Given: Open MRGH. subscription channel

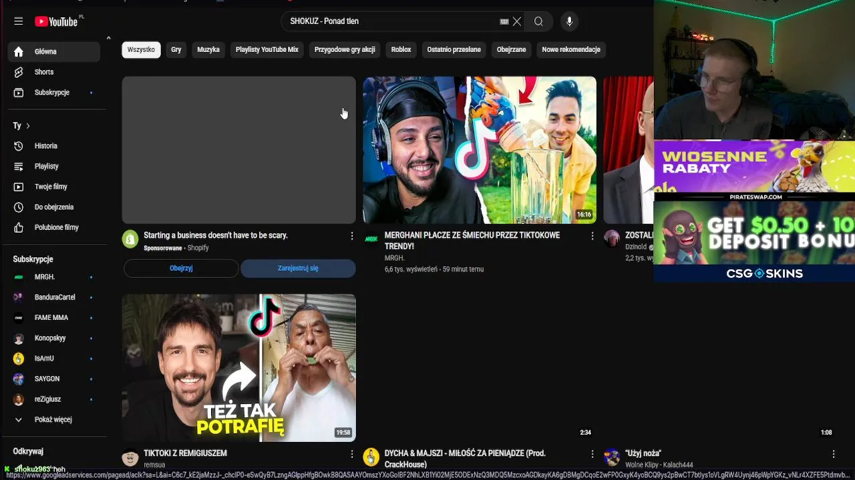Looking at the screenshot, I should 54,277.
